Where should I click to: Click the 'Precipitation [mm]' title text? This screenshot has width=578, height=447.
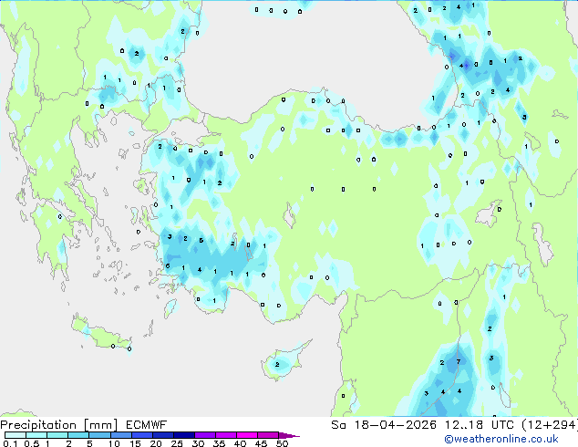pyautogui.click(x=59, y=425)
